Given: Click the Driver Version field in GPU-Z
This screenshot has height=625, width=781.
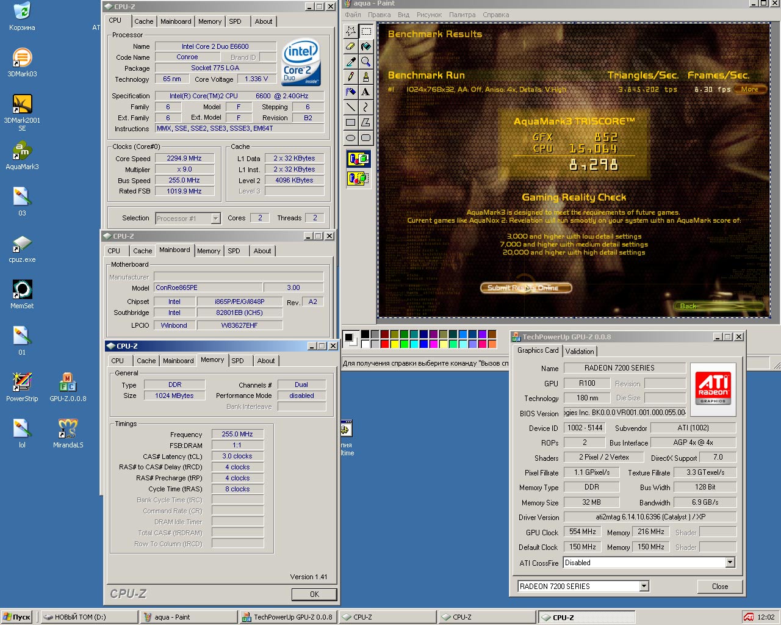Looking at the screenshot, I should (650, 516).
